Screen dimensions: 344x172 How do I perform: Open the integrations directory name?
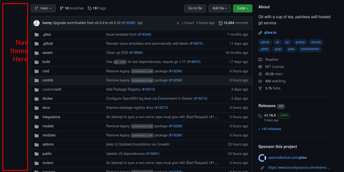coord(51,117)
